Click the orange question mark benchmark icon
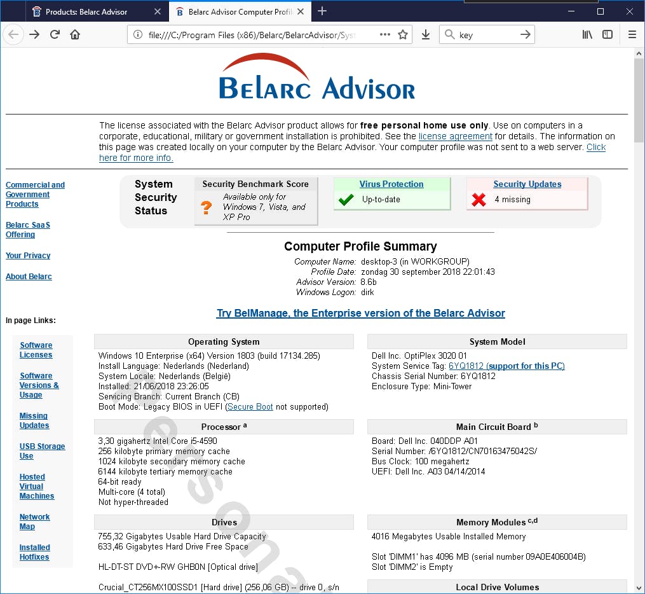The width and height of the screenshot is (645, 594). coord(206,207)
